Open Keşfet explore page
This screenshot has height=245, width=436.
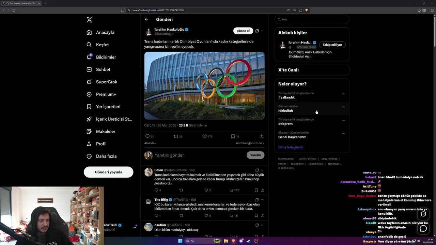pyautogui.click(x=98, y=45)
